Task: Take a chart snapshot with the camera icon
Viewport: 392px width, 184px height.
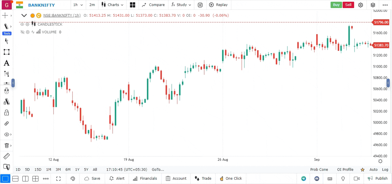Action: (x=200, y=5)
